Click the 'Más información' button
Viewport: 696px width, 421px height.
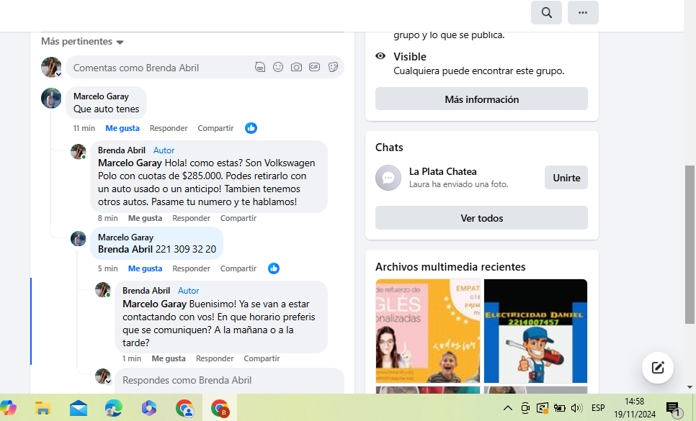(x=481, y=99)
